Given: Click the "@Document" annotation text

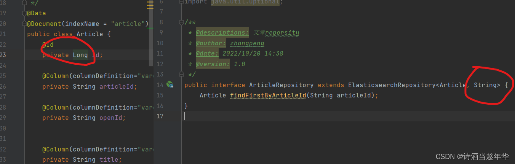Looking at the screenshot, I should (x=44, y=24).
